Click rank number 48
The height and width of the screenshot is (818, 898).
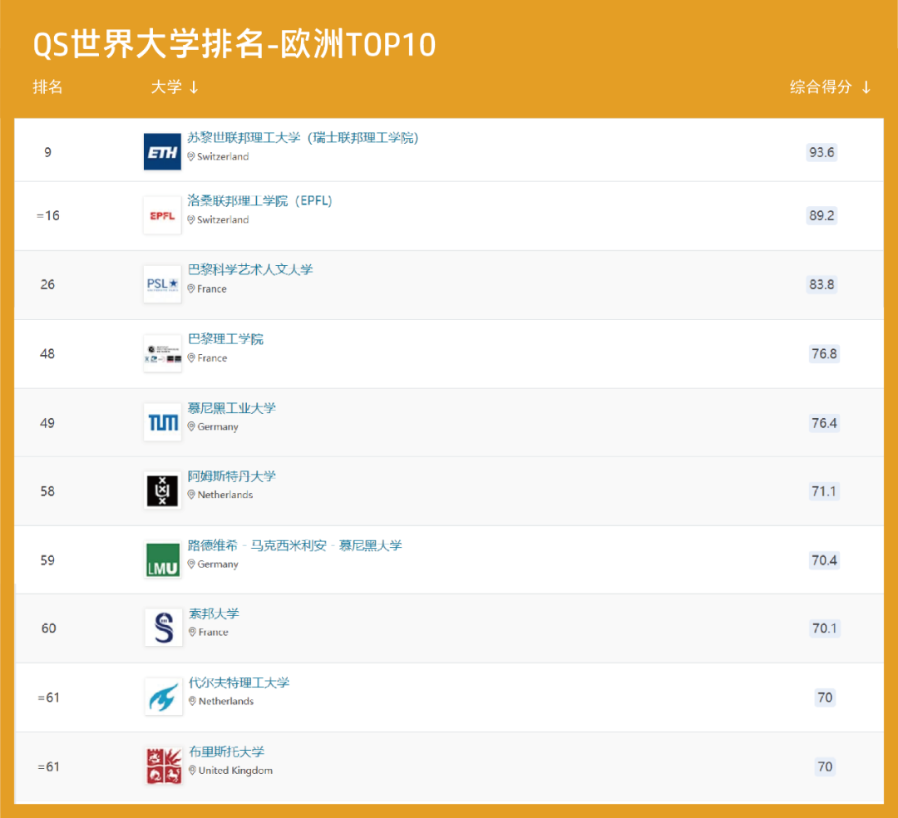(47, 354)
